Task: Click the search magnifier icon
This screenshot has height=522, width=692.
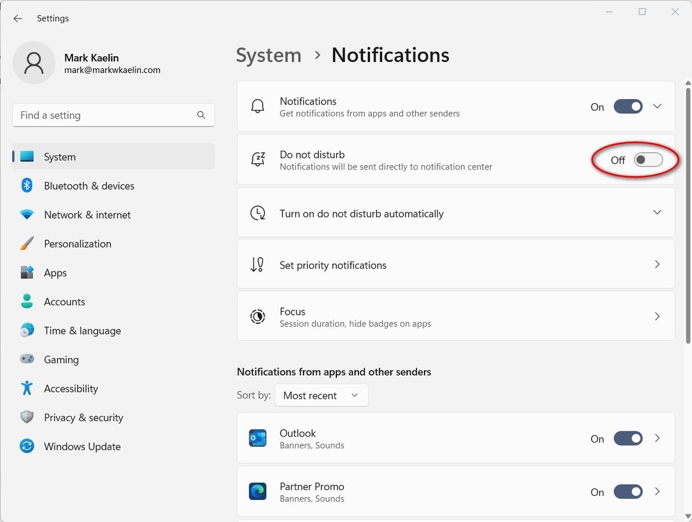Action: pyautogui.click(x=201, y=115)
